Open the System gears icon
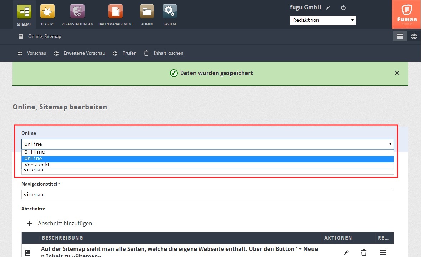 [x=170, y=12]
